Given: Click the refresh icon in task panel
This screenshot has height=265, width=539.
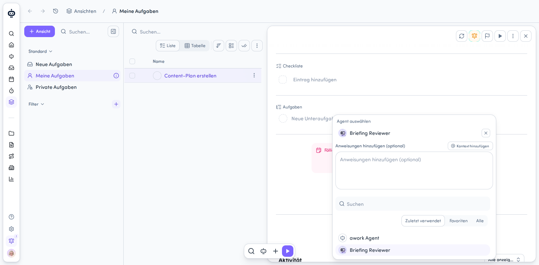Looking at the screenshot, I should tap(462, 36).
